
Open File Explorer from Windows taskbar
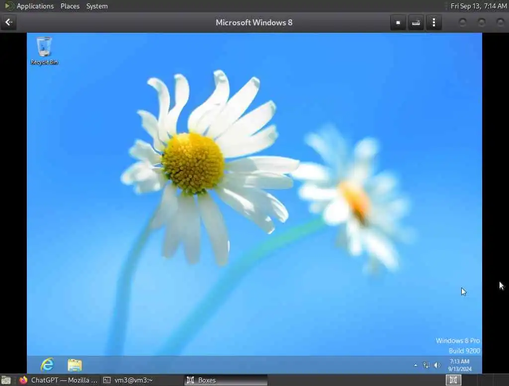[x=75, y=365]
